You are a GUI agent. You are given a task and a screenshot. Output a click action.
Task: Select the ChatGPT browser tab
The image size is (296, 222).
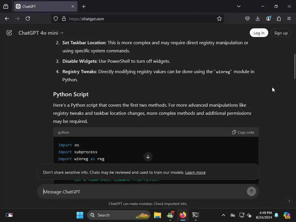[x=45, y=6]
